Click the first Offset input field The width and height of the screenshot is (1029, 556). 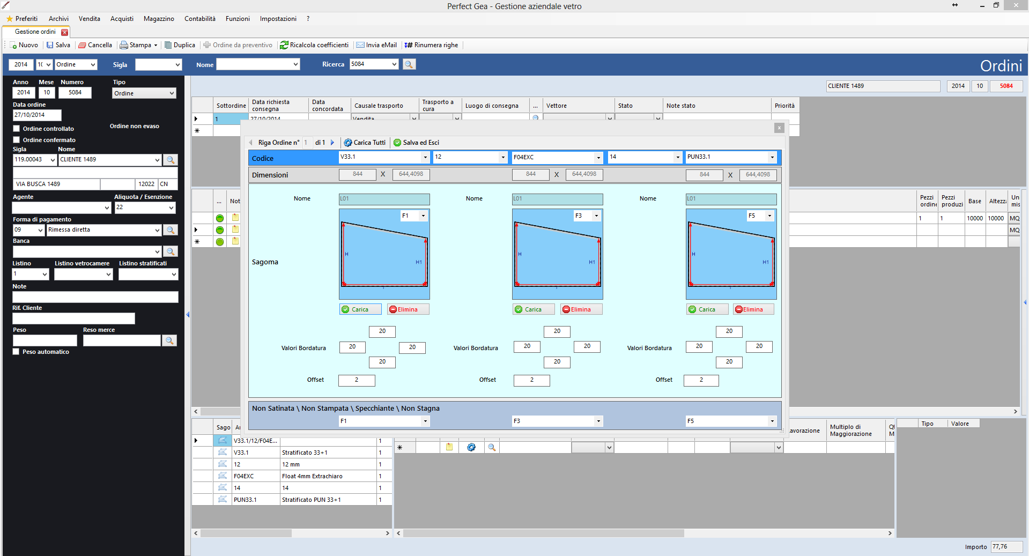click(357, 380)
